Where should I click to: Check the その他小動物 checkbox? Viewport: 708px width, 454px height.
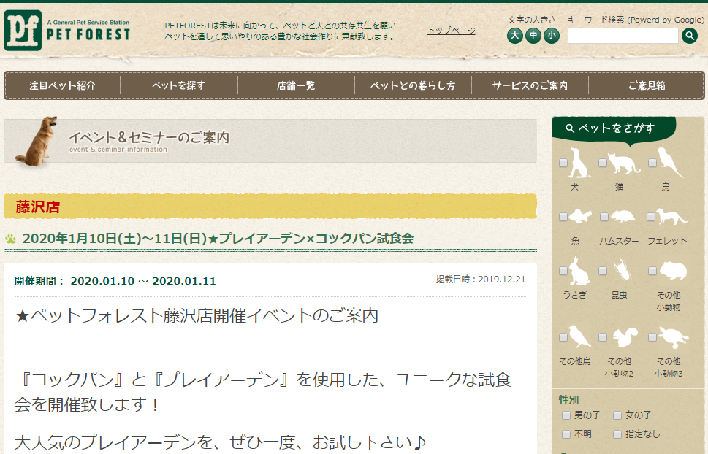(652, 271)
